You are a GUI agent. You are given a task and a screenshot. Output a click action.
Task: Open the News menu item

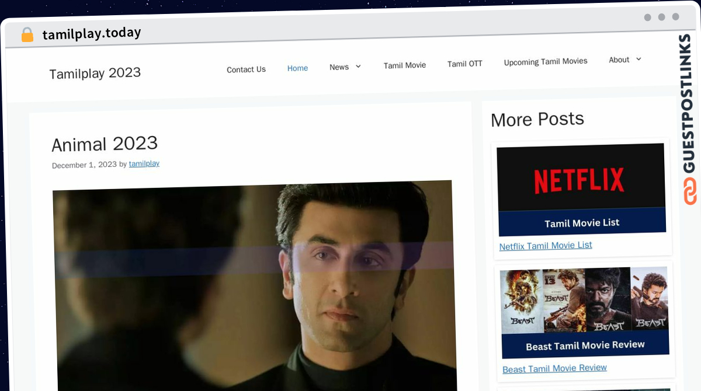[339, 67]
